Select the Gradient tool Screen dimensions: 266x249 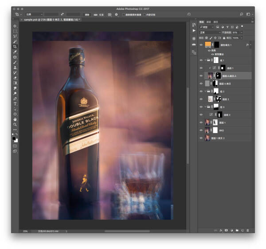point(15,83)
